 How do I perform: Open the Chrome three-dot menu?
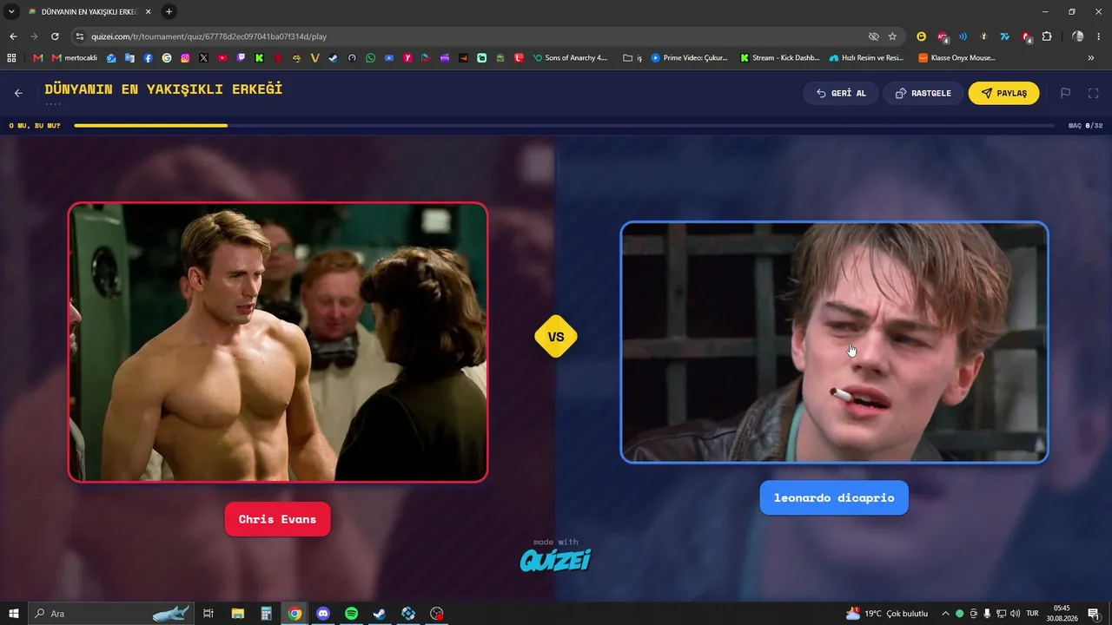pos(1099,36)
